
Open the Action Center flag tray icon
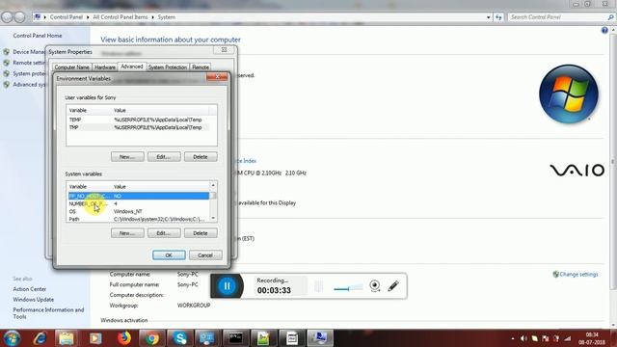click(x=546, y=338)
